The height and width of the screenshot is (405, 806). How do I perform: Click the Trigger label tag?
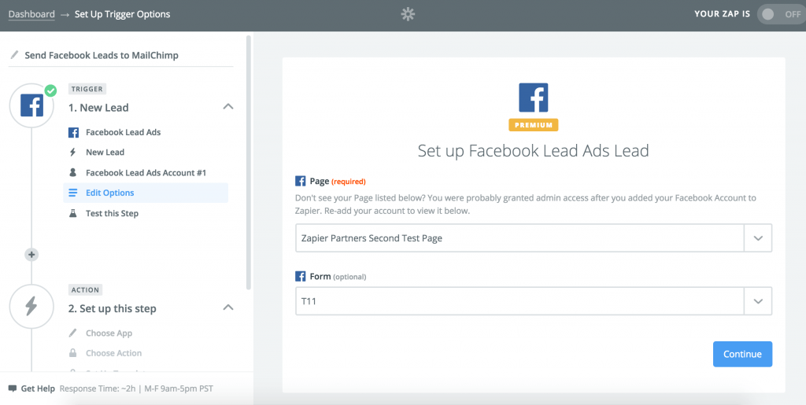pyautogui.click(x=87, y=89)
